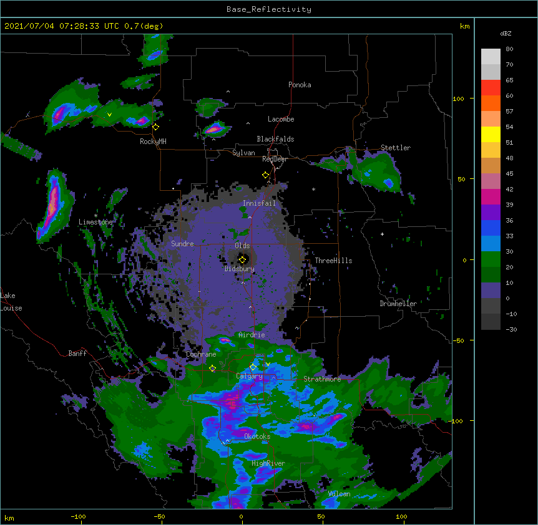Select the slate purple swatch between 10 and 0

point(491,291)
